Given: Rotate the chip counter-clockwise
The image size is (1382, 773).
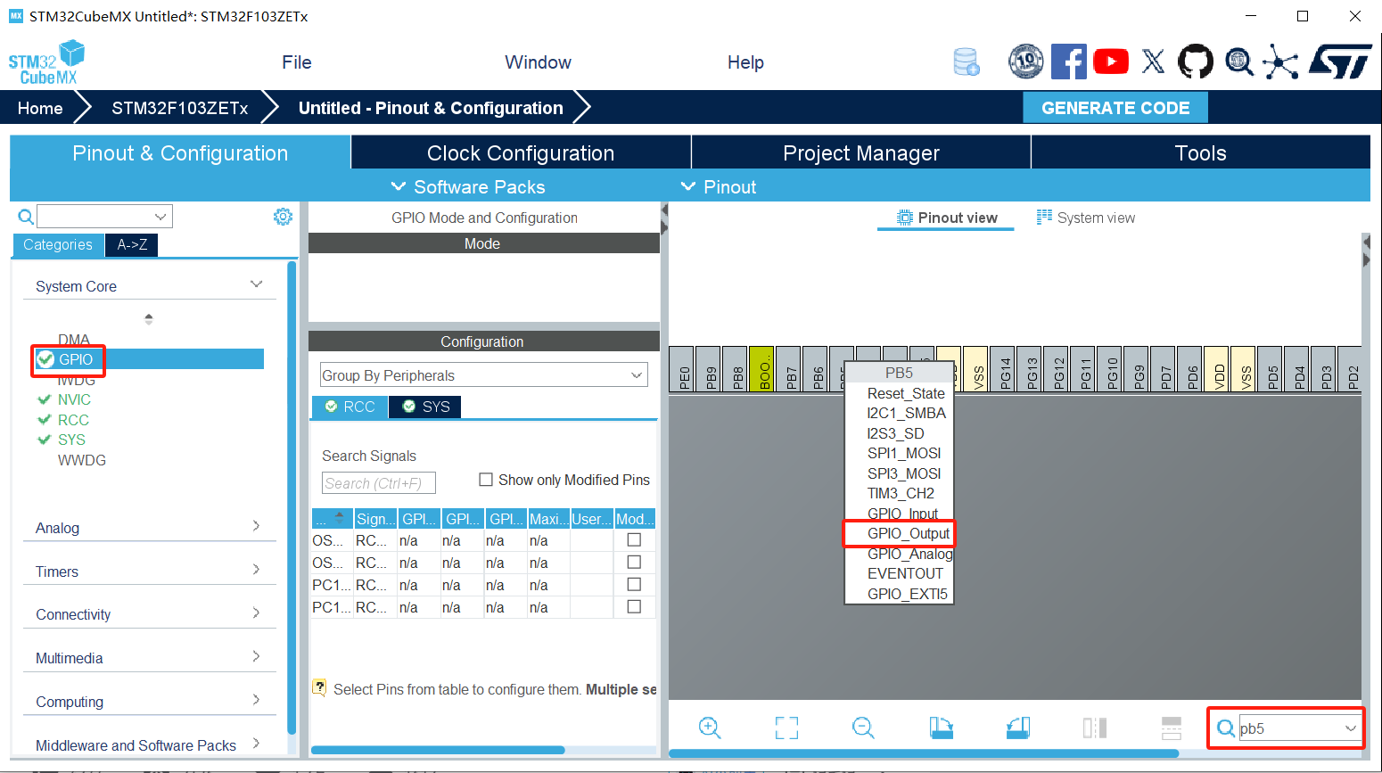Looking at the screenshot, I should (x=1018, y=728).
